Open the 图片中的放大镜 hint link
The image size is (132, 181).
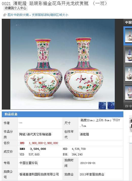[x=38, y=15]
